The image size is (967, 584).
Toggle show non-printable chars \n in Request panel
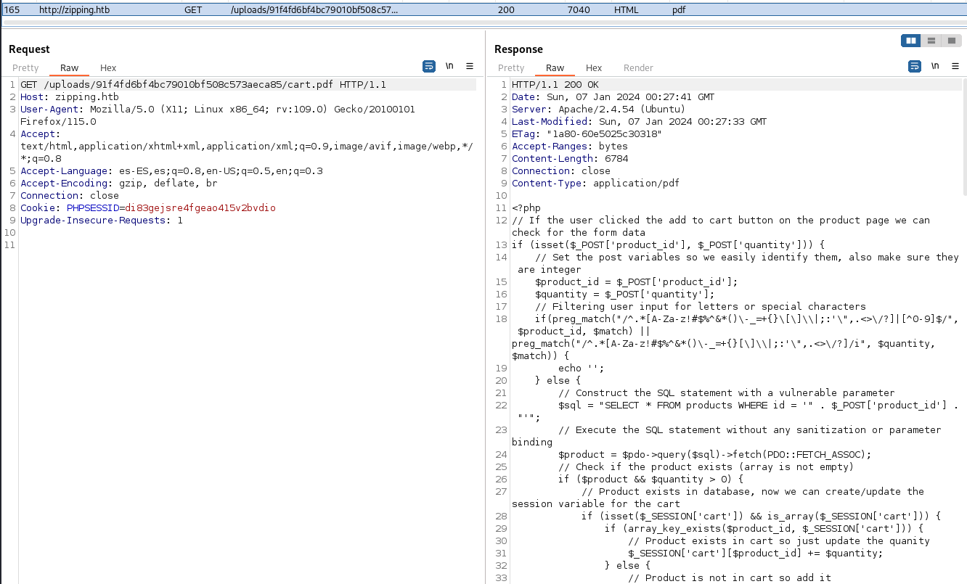click(x=450, y=66)
